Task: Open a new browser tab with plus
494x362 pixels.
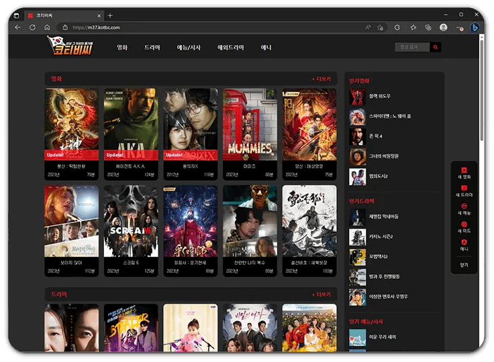Action: coord(110,15)
